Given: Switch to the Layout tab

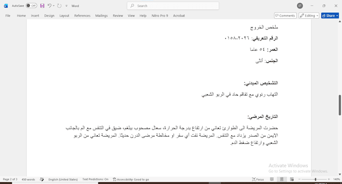Looking at the screenshot, I should [x=64, y=16].
